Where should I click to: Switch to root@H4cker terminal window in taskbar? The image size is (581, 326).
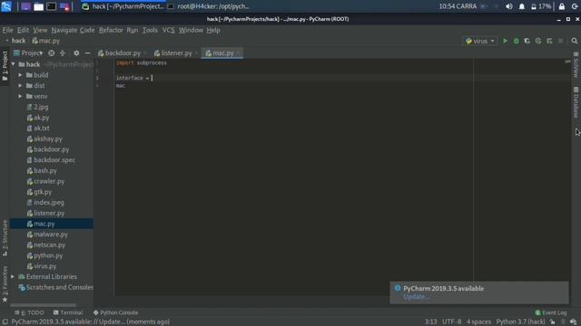point(208,6)
